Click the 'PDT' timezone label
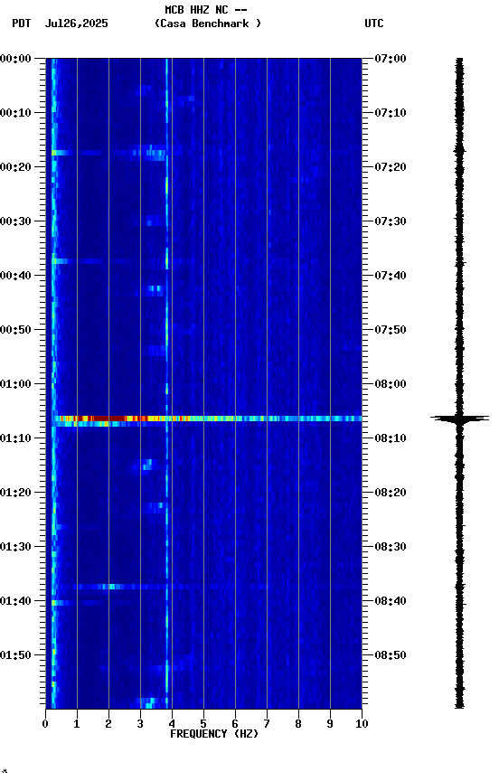This screenshot has width=499, height=781. tap(22, 24)
